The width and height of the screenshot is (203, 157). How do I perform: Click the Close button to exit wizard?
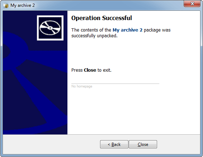(143, 144)
